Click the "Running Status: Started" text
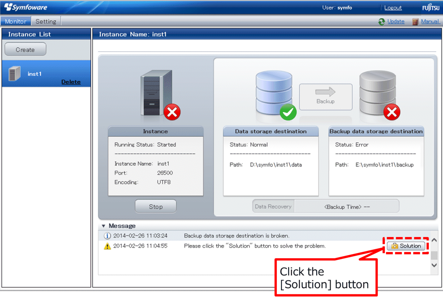443x297 pixels. [145, 145]
